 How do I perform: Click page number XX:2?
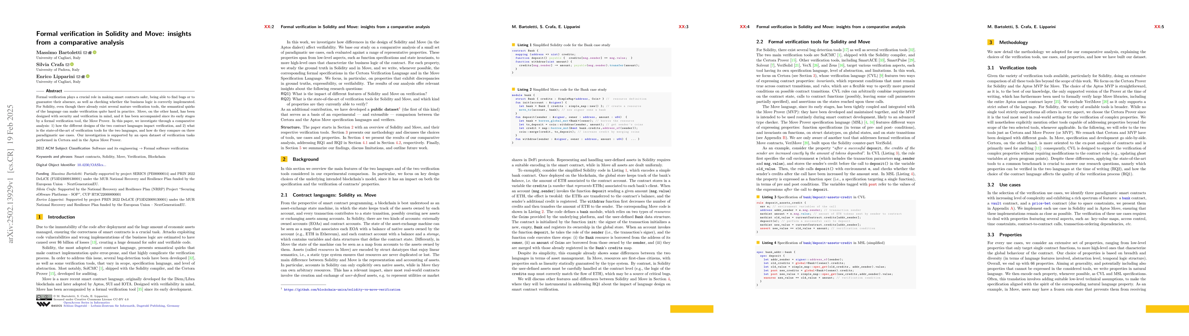click(269, 27)
